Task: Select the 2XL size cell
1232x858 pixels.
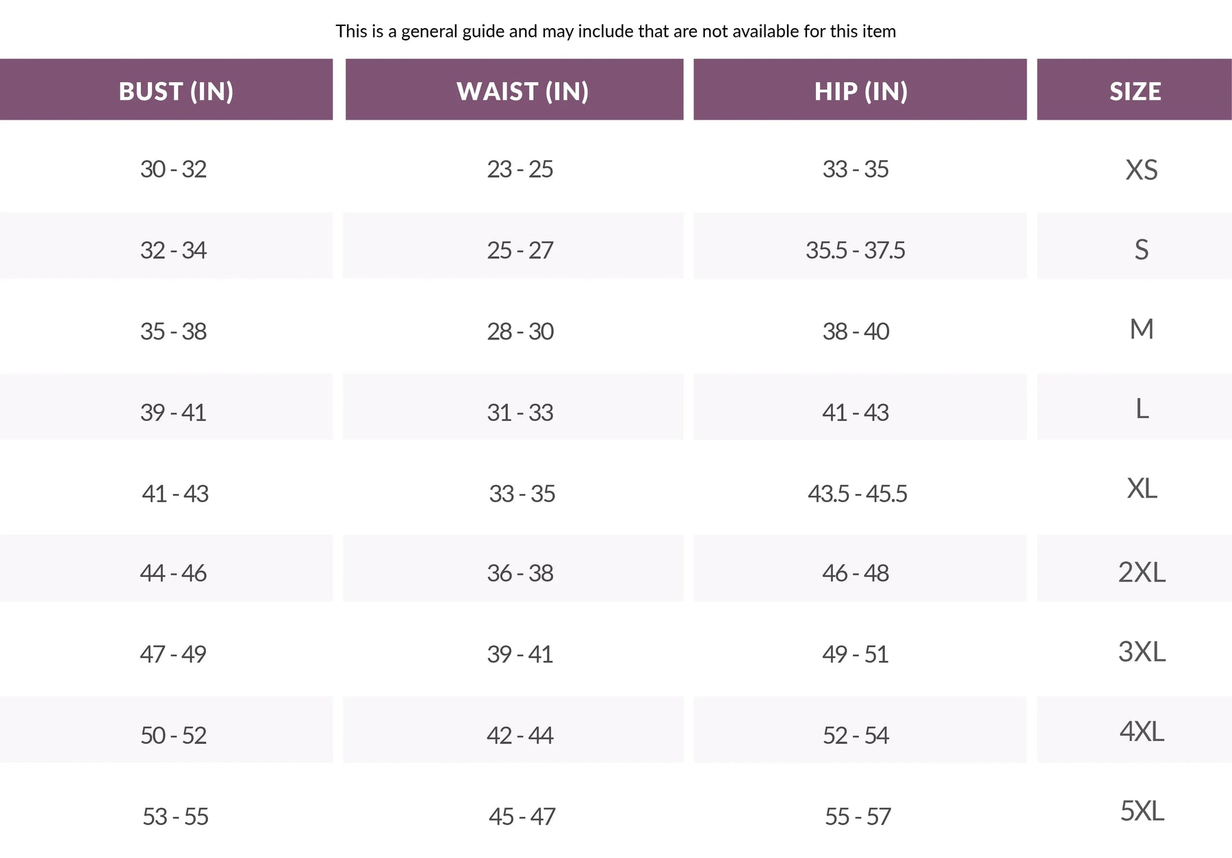Action: click(1142, 572)
